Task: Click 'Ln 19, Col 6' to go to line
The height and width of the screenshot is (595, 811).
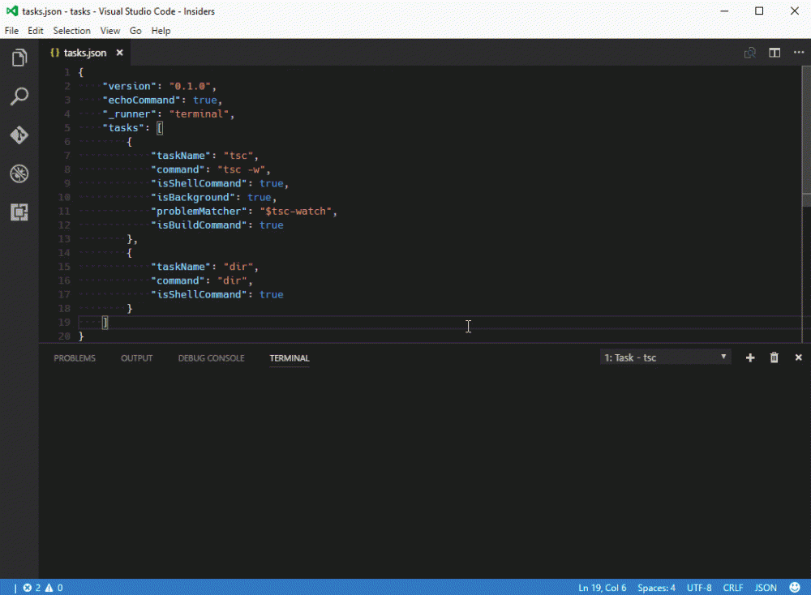Action: pos(601,588)
